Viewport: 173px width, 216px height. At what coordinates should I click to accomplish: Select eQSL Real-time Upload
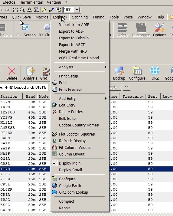80,58
